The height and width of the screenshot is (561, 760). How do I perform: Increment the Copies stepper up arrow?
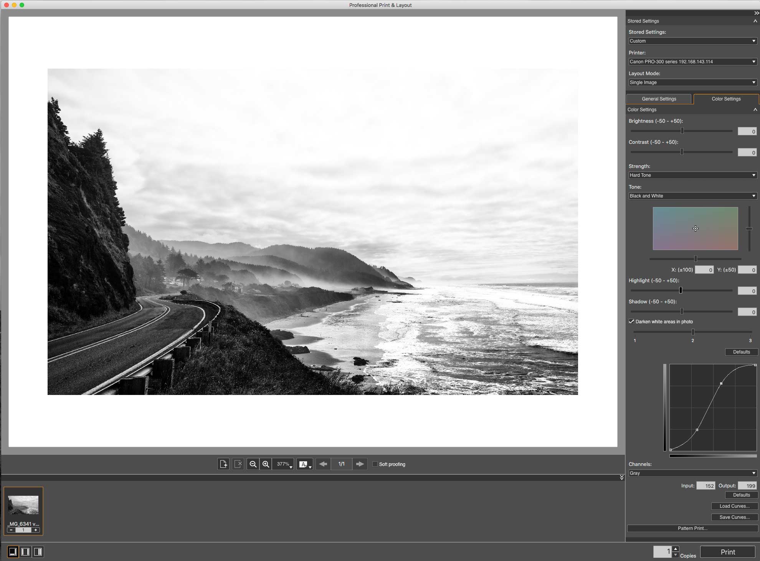[x=676, y=549]
